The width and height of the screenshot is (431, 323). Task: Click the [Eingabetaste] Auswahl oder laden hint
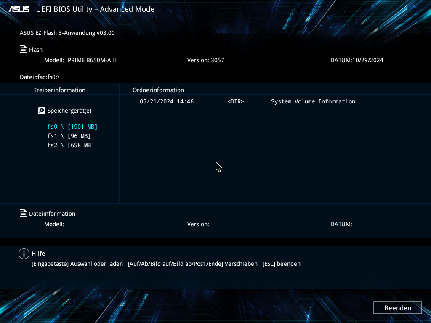(77, 264)
